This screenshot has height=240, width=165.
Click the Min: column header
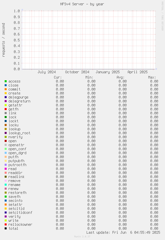point(89,78)
